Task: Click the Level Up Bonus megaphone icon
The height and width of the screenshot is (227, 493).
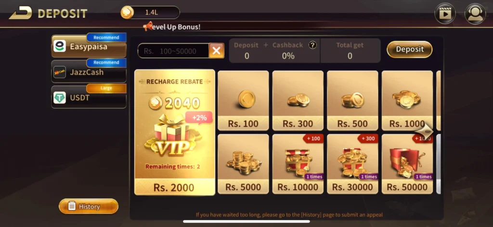Action: [147, 26]
